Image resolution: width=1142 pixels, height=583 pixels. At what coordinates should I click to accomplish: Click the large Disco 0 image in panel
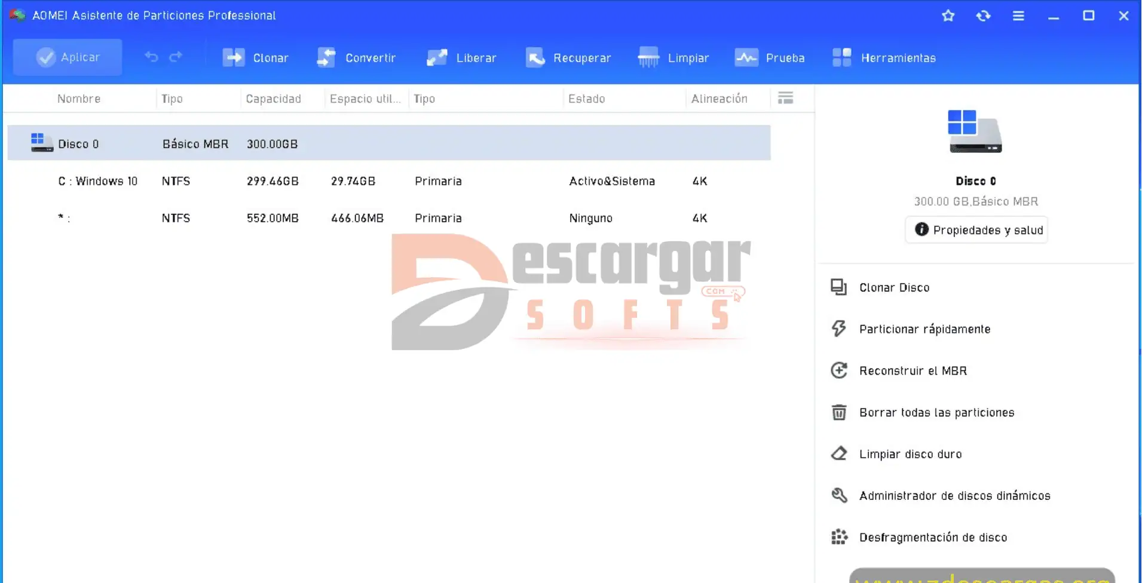click(975, 131)
